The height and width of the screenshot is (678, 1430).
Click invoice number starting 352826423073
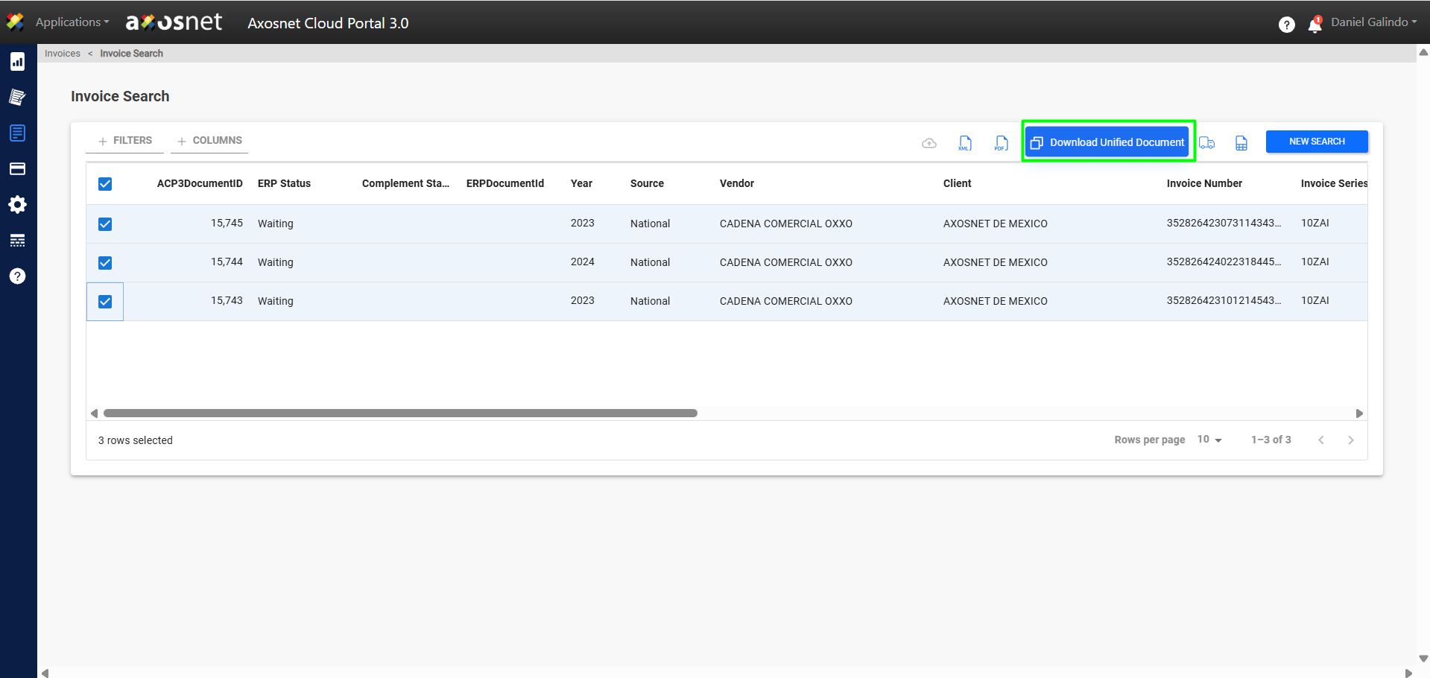click(1224, 224)
